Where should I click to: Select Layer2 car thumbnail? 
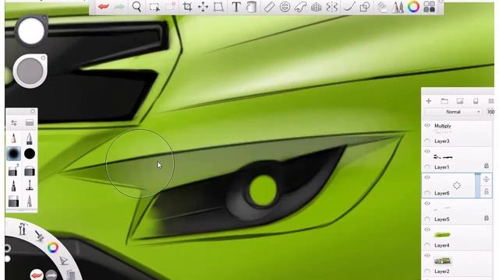pos(443,261)
